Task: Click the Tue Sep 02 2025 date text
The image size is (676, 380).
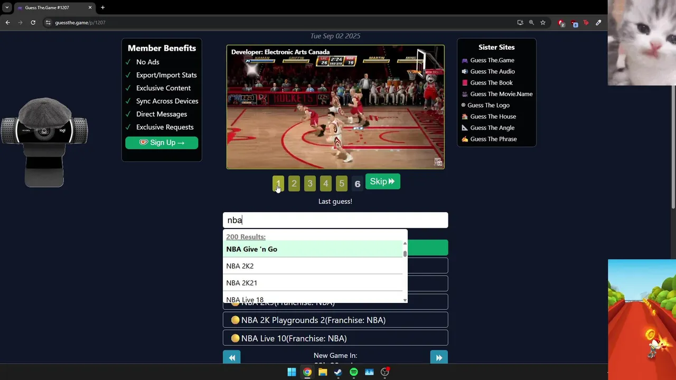Action: [x=335, y=36]
